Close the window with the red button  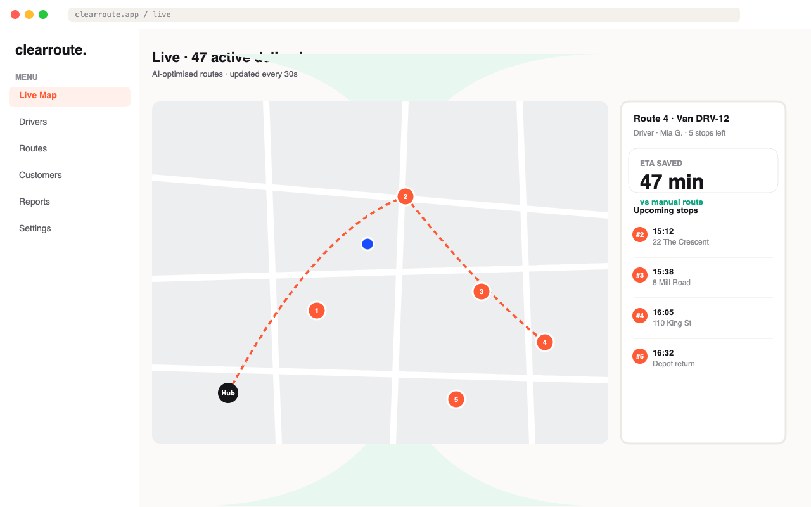15,15
